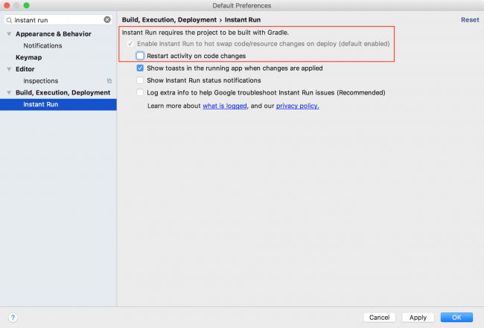
Task: Open help via the question mark icon
Action: point(13,317)
